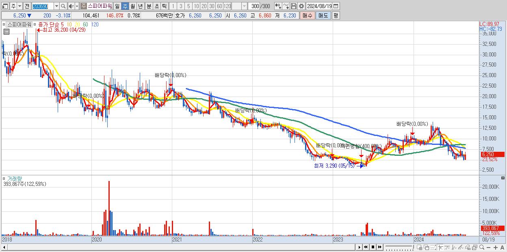Click the grid table icon below 스피어파워 label
The image size is (507, 252).
pos(6,31)
